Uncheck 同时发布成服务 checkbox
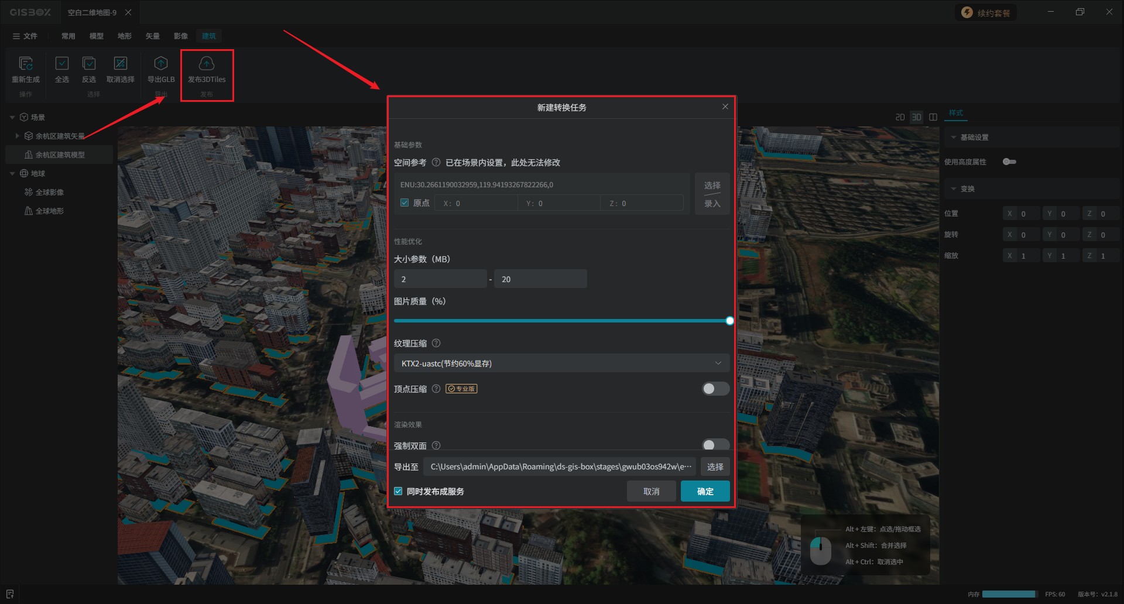Image resolution: width=1124 pixels, height=604 pixels. tap(399, 492)
